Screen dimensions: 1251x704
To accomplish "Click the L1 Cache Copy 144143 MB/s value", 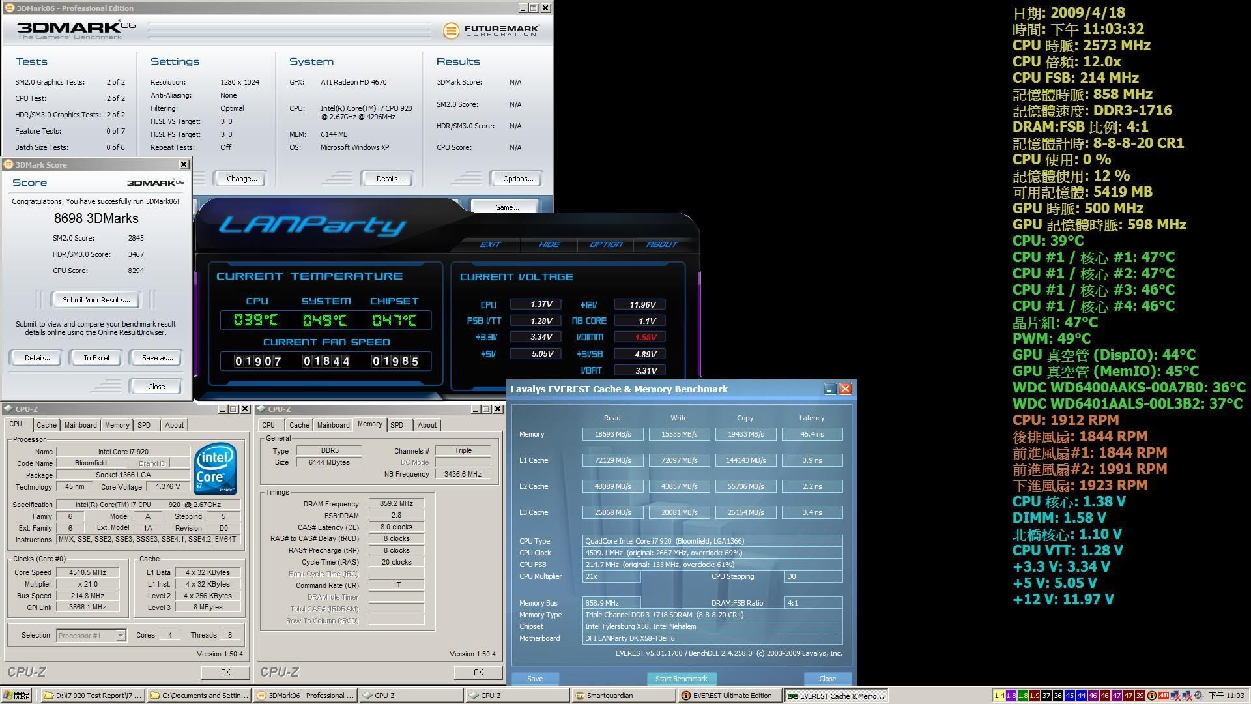I will click(x=745, y=460).
